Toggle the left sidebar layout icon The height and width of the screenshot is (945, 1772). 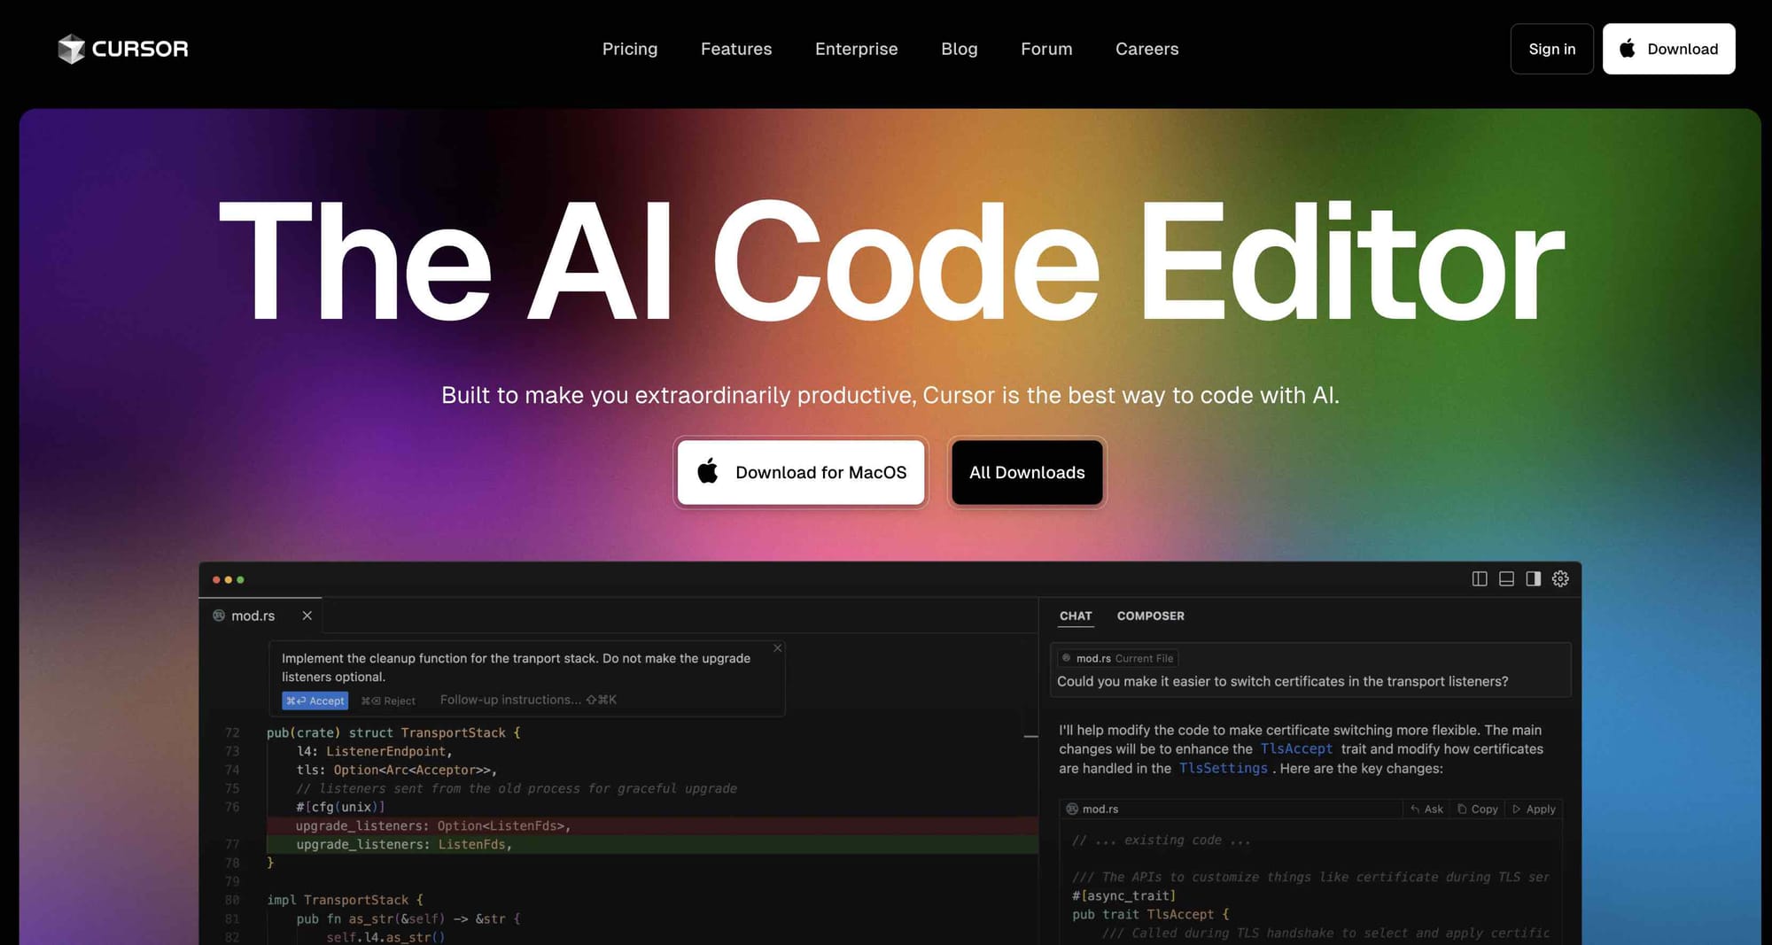point(1480,578)
